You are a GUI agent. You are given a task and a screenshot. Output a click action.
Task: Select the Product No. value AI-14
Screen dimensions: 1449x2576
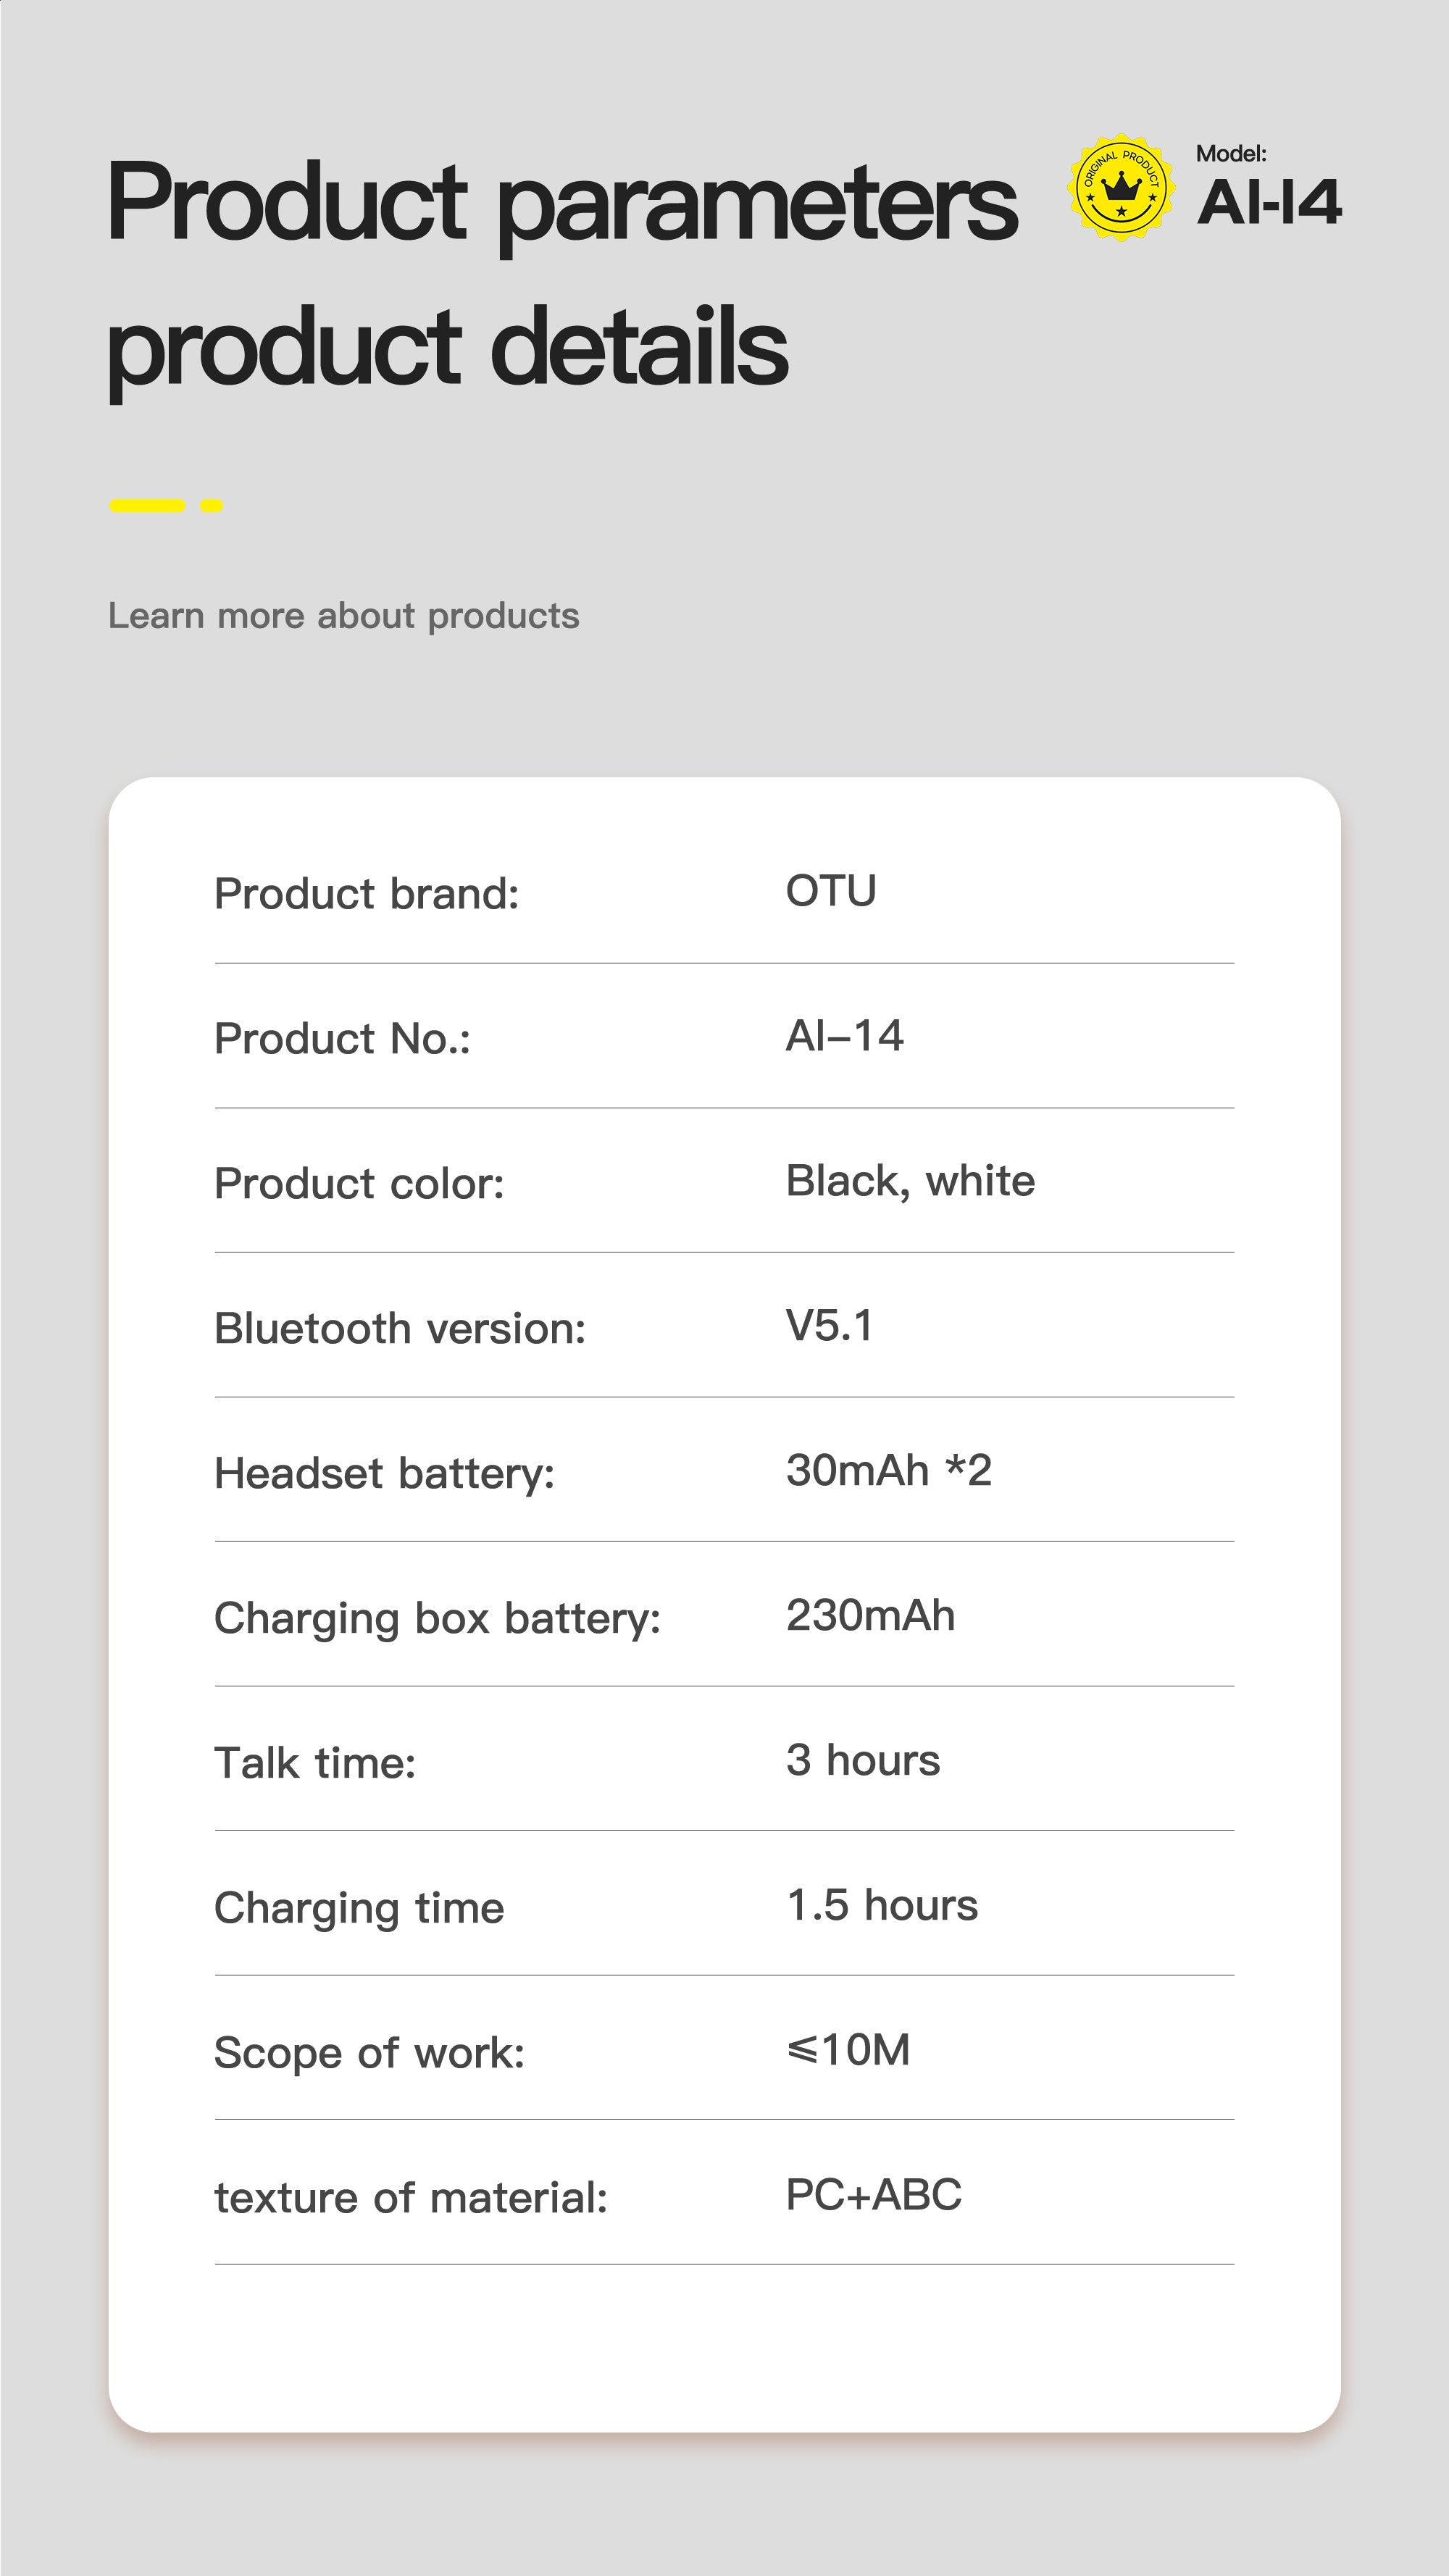(x=844, y=1036)
